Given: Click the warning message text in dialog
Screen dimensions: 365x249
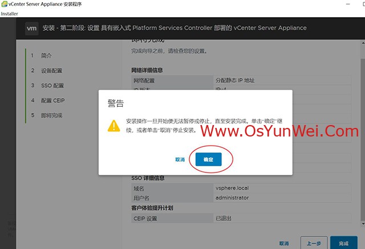Looking at the screenshot, I should pos(204,126).
